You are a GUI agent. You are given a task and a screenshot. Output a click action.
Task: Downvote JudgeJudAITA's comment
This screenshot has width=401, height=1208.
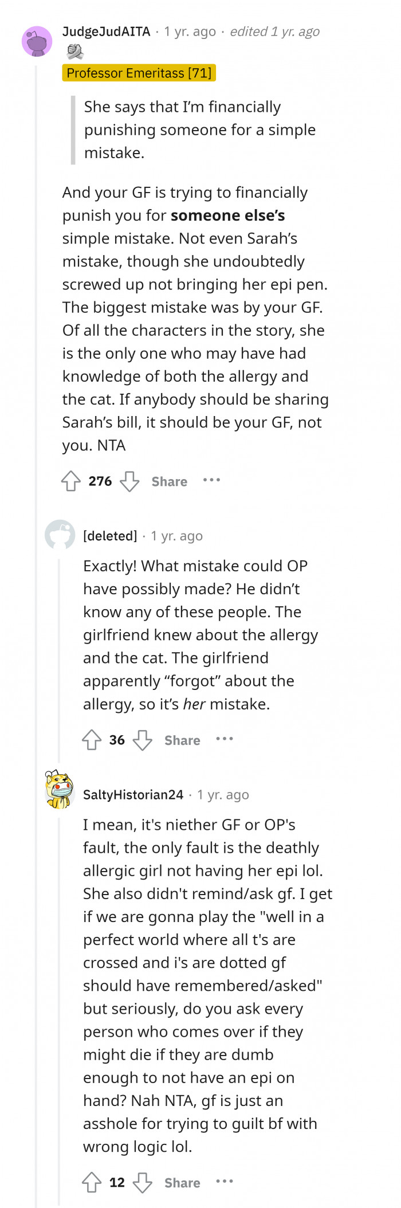click(x=131, y=481)
